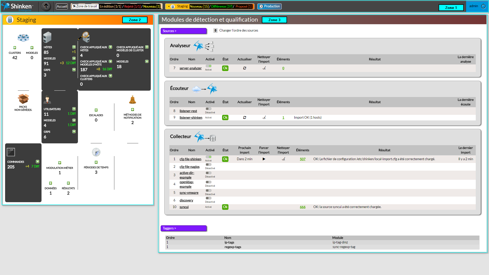Click the source order change stepper
489x275 pixels.
[x=215, y=31]
